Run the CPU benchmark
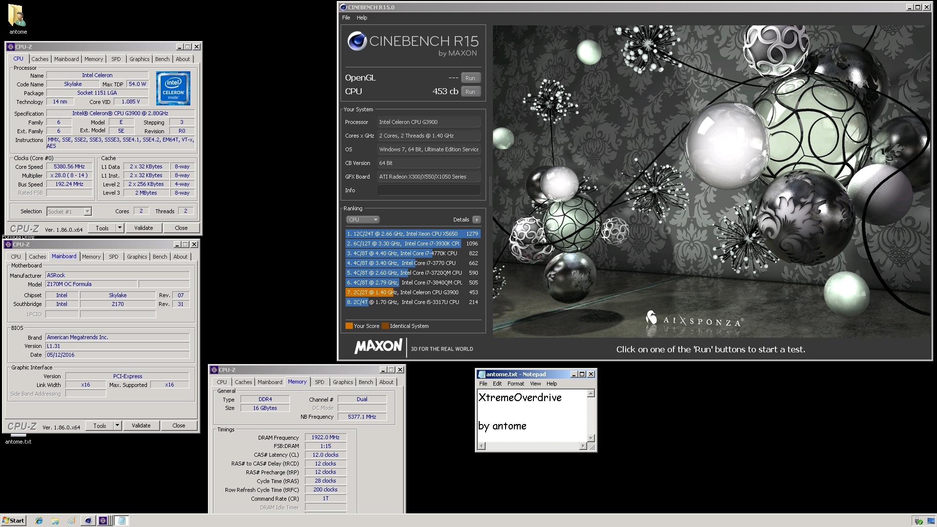The width and height of the screenshot is (937, 527). (470, 92)
